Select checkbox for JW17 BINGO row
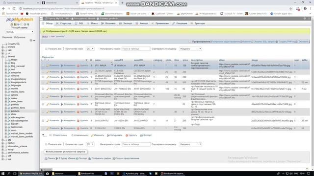This screenshot has height=176, width=314. point(43,89)
